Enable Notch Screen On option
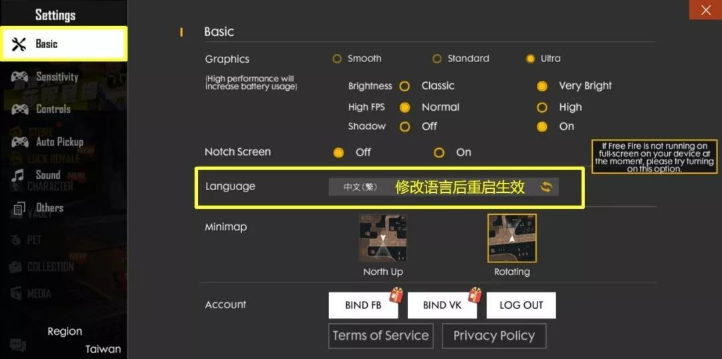Image resolution: width=722 pixels, height=359 pixels. click(439, 153)
